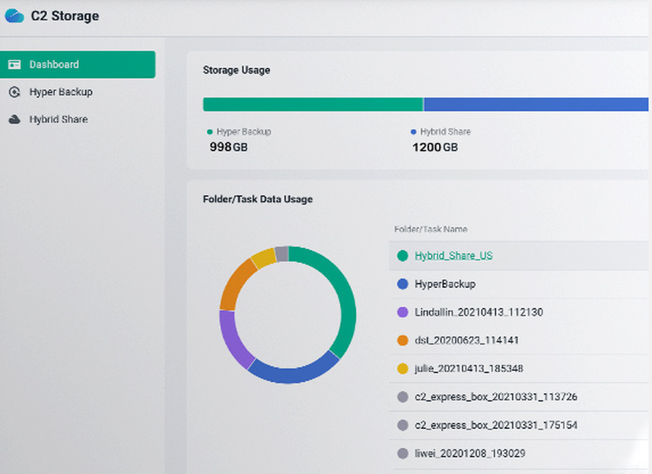Click the yellow segment of donut chart
The height and width of the screenshot is (474, 652).
point(263,258)
